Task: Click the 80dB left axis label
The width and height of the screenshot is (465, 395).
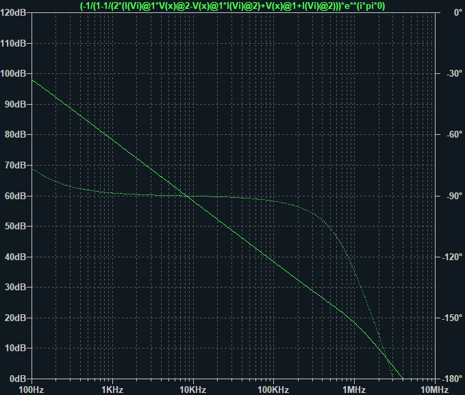Action: [x=16, y=135]
